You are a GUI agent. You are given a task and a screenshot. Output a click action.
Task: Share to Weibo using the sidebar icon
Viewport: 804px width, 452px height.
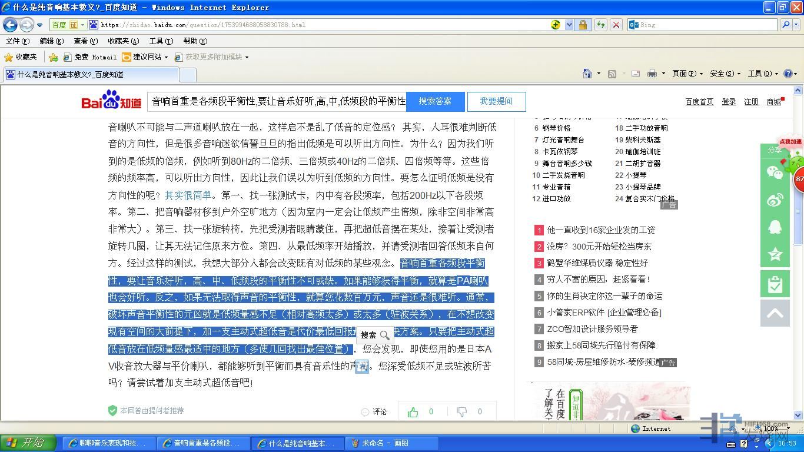coord(775,200)
